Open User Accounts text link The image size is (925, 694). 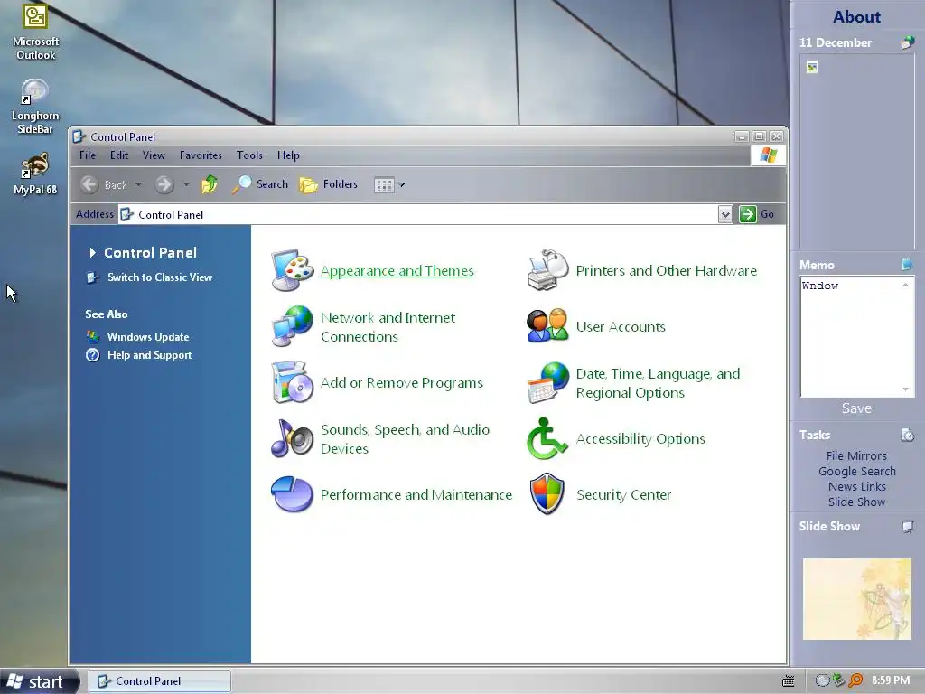point(621,327)
